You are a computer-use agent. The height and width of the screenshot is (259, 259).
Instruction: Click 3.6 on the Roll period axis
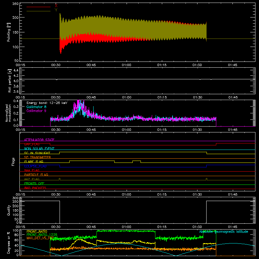(x=16, y=92)
